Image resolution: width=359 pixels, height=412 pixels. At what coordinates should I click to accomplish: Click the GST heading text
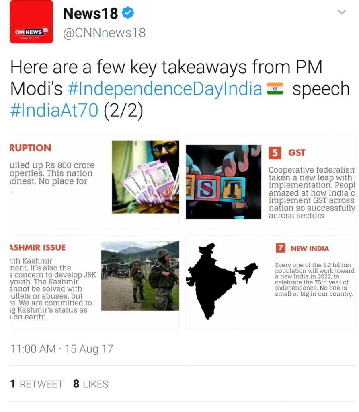tap(297, 152)
